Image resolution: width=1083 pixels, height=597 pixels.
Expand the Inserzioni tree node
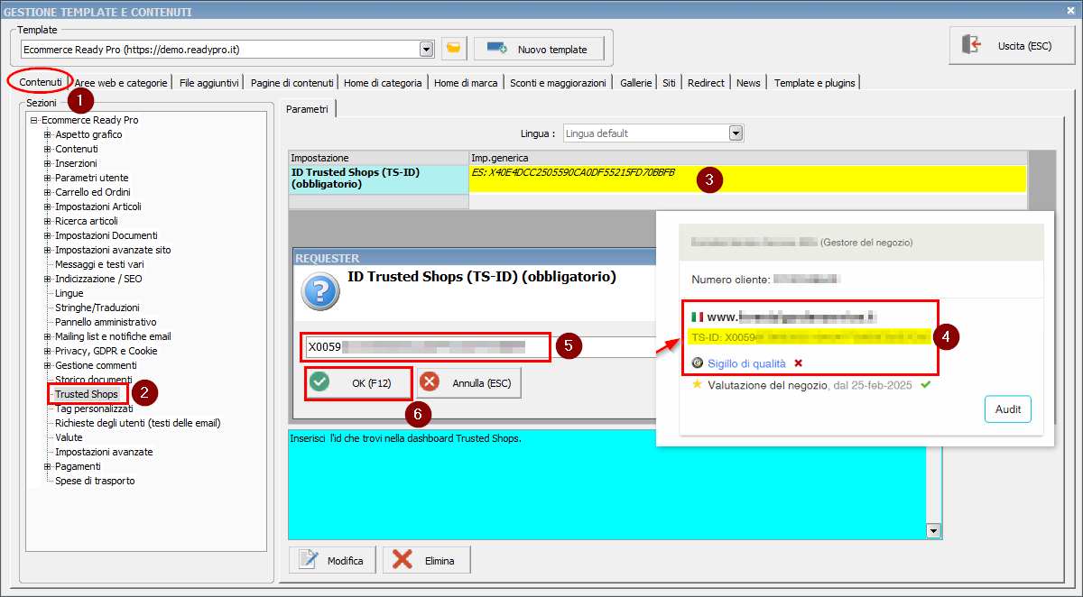(x=48, y=163)
